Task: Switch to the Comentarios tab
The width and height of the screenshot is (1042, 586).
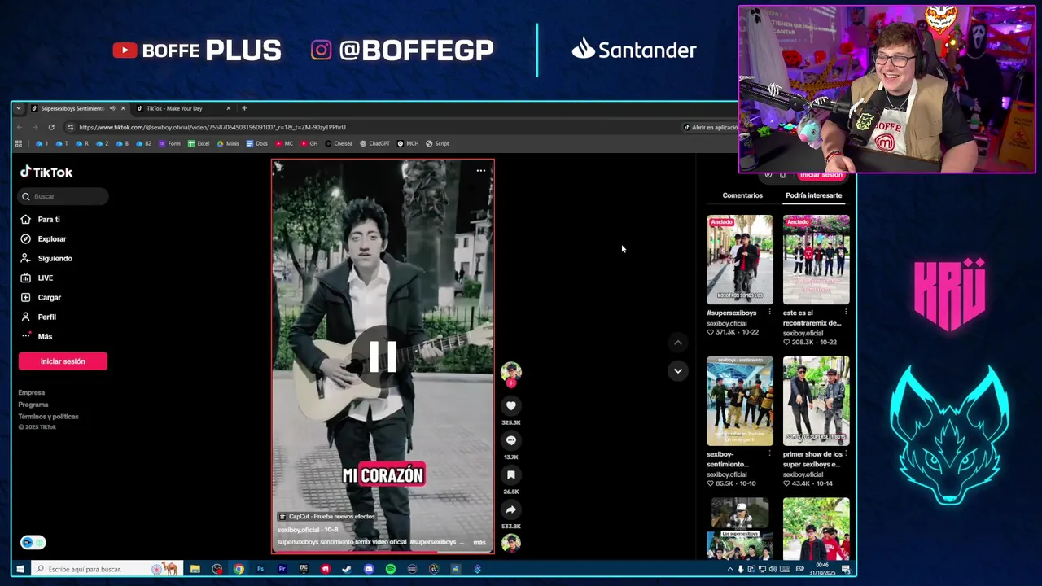Action: pyautogui.click(x=742, y=195)
